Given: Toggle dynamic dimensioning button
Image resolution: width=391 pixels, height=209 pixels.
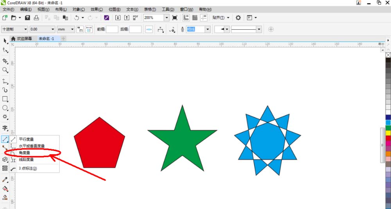Looking at the screenshot, I should pos(149,29).
